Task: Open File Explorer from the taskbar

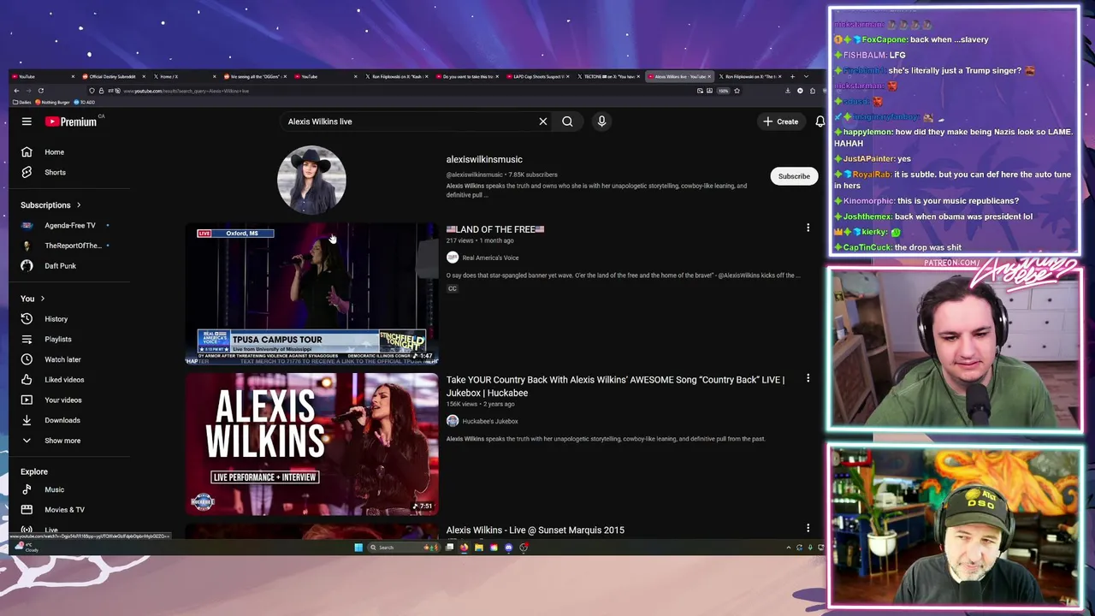Action: 479,548
